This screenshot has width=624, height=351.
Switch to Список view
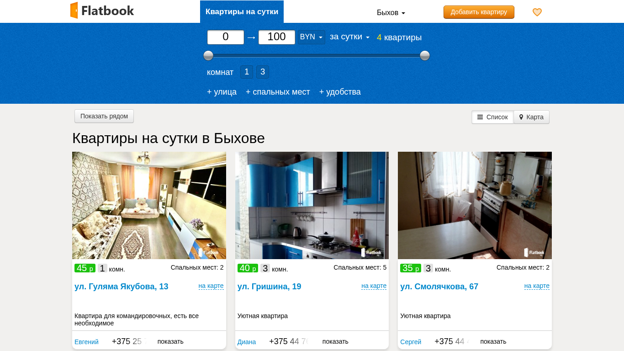[x=492, y=117]
